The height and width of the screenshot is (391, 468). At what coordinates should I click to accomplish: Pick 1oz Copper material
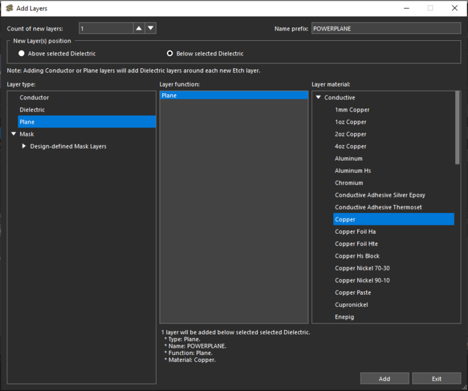click(350, 122)
